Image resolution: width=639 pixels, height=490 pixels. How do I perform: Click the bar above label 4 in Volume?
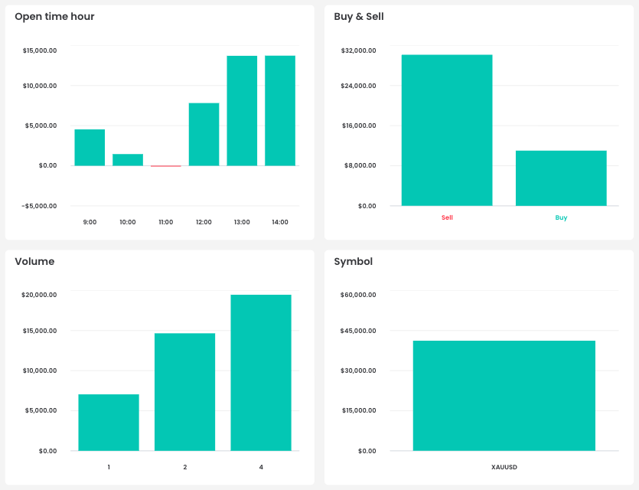click(x=261, y=371)
